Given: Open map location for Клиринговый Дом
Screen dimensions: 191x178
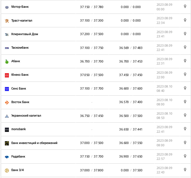Looking at the screenshot, I should click(x=185, y=34).
